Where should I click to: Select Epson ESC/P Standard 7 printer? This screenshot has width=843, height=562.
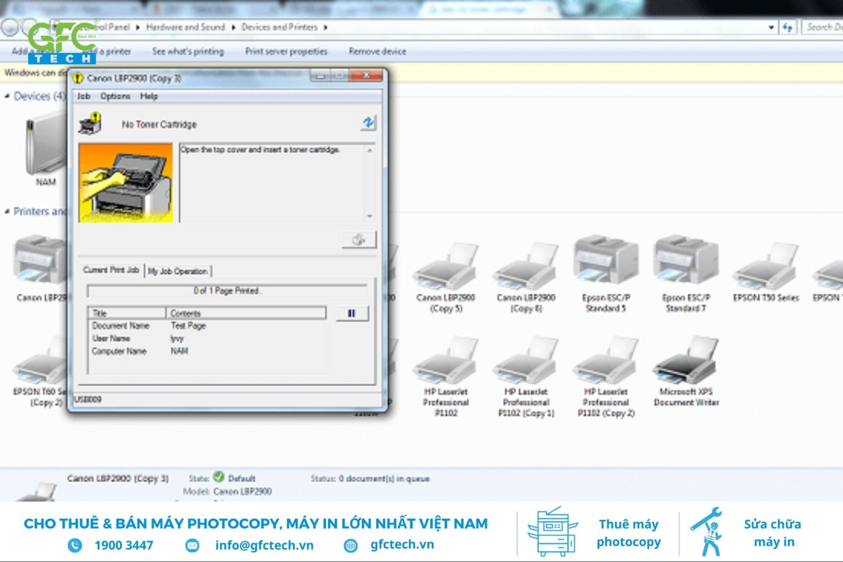(686, 274)
